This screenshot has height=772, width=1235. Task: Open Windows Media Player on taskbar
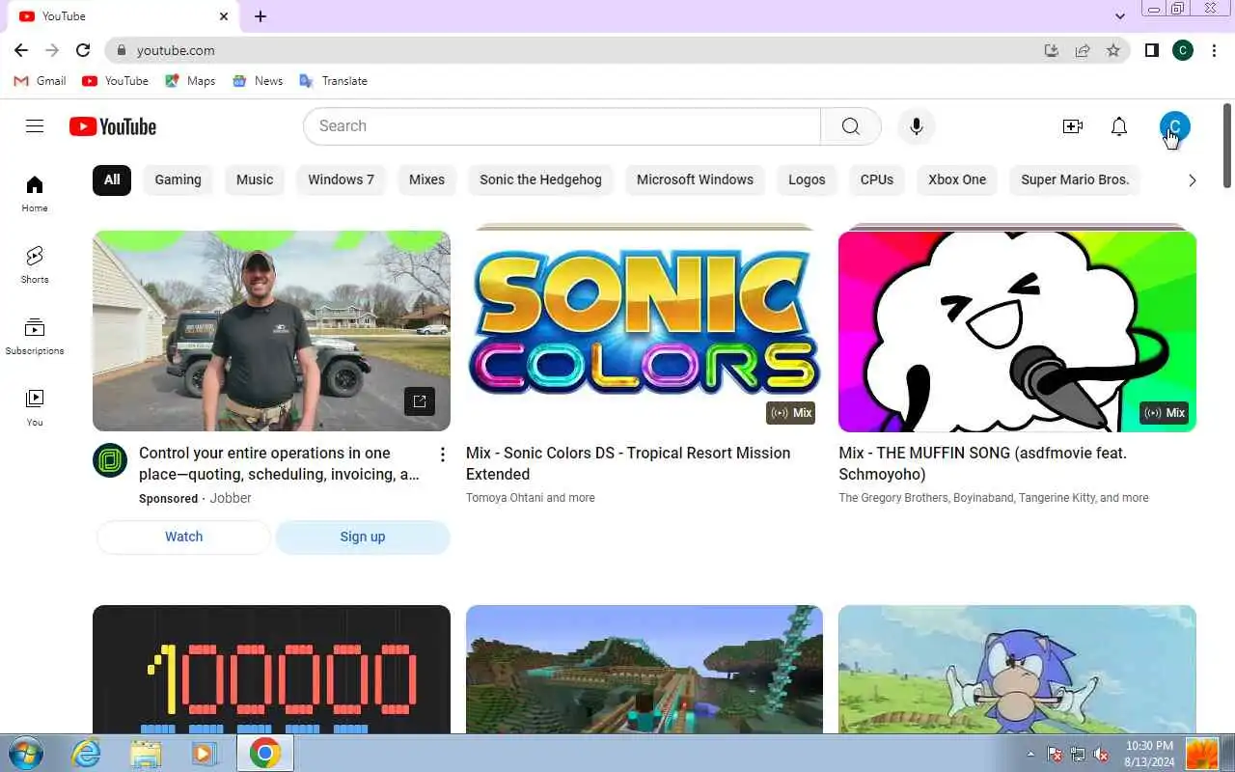coord(204,753)
